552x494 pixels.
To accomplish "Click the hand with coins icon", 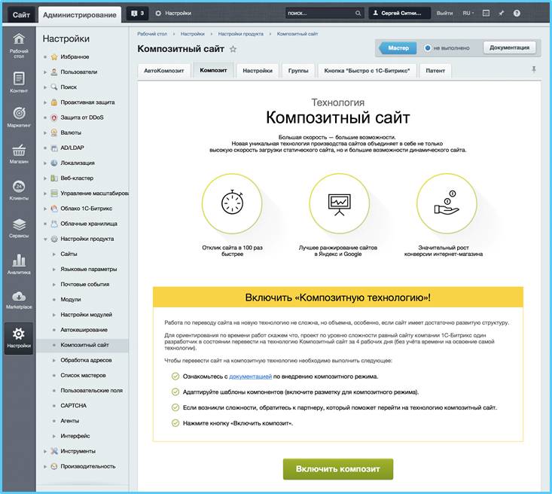I will (x=447, y=203).
